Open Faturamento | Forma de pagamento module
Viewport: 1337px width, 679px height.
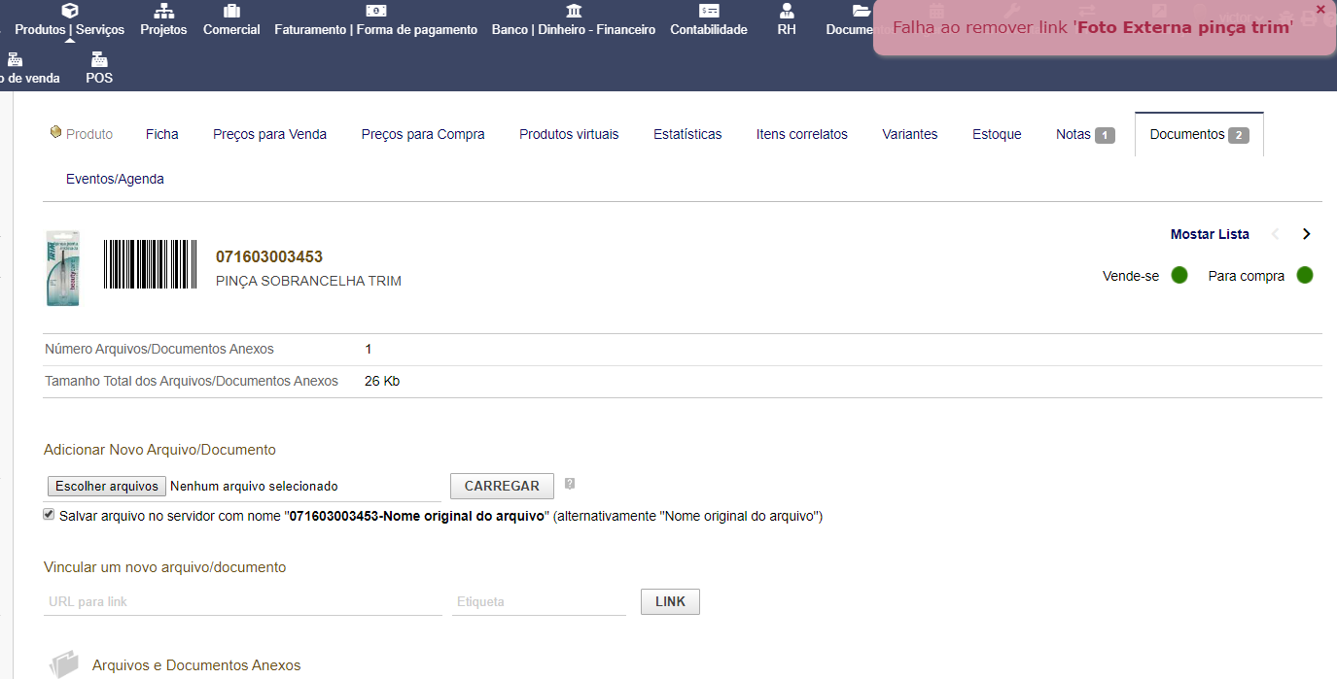[x=375, y=11]
